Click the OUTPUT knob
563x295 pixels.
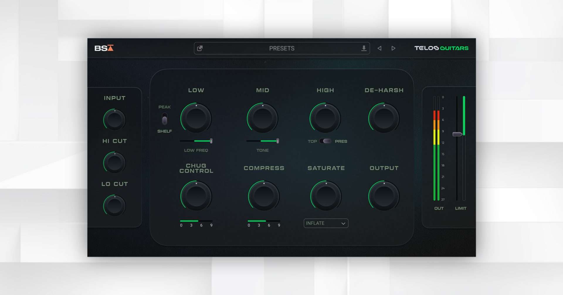click(x=384, y=196)
